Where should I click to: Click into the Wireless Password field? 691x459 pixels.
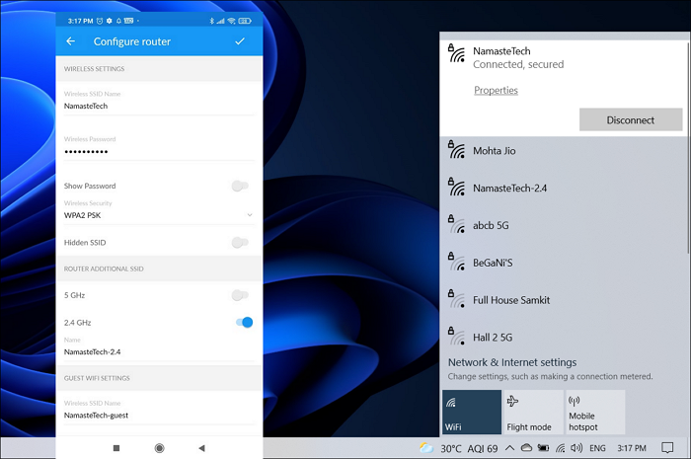point(159,152)
